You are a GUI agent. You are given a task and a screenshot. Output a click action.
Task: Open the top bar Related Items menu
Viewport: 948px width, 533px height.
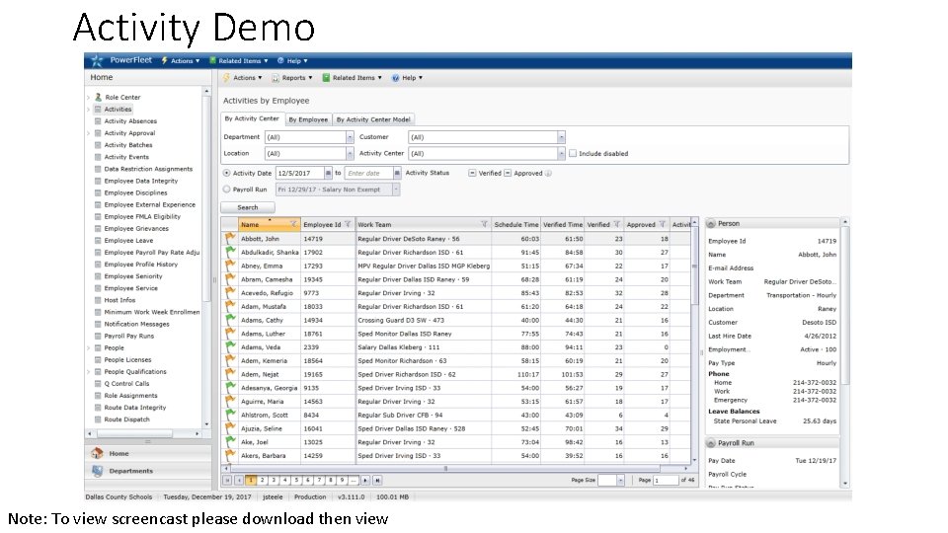point(239,61)
